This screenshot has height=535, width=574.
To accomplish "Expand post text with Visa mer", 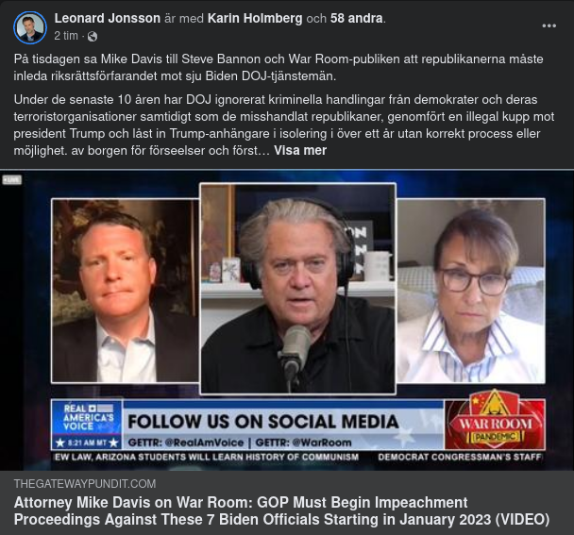I will coord(300,150).
